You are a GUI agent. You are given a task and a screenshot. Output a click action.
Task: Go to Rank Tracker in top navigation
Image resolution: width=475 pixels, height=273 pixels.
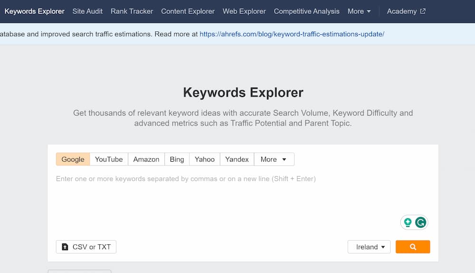tap(132, 11)
